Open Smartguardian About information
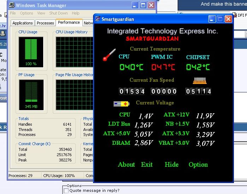 click(x=126, y=165)
